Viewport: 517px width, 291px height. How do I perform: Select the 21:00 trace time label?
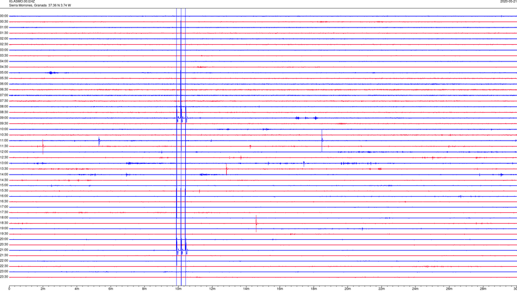[4, 250]
